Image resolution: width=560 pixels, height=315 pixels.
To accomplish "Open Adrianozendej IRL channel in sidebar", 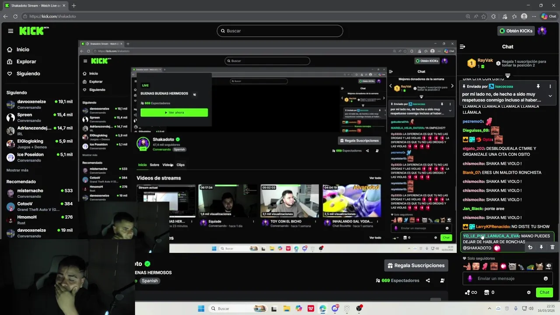I will coord(39,131).
